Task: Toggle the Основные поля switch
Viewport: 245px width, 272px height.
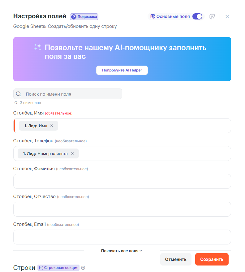Action: tap(197, 16)
